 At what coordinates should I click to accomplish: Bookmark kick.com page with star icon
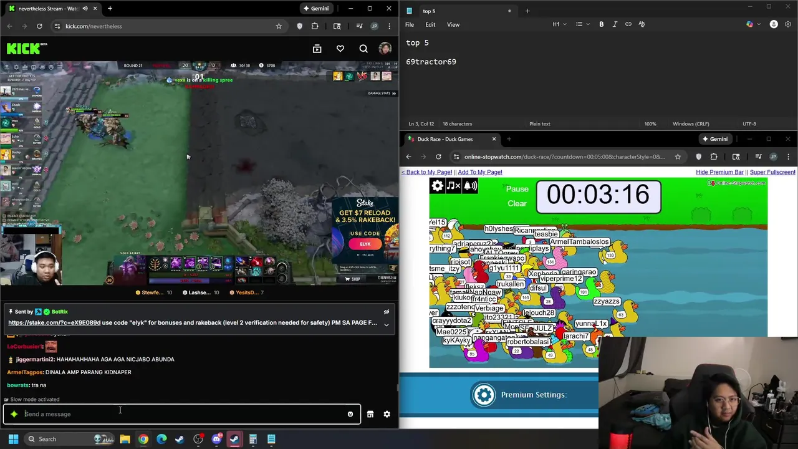pos(279,26)
